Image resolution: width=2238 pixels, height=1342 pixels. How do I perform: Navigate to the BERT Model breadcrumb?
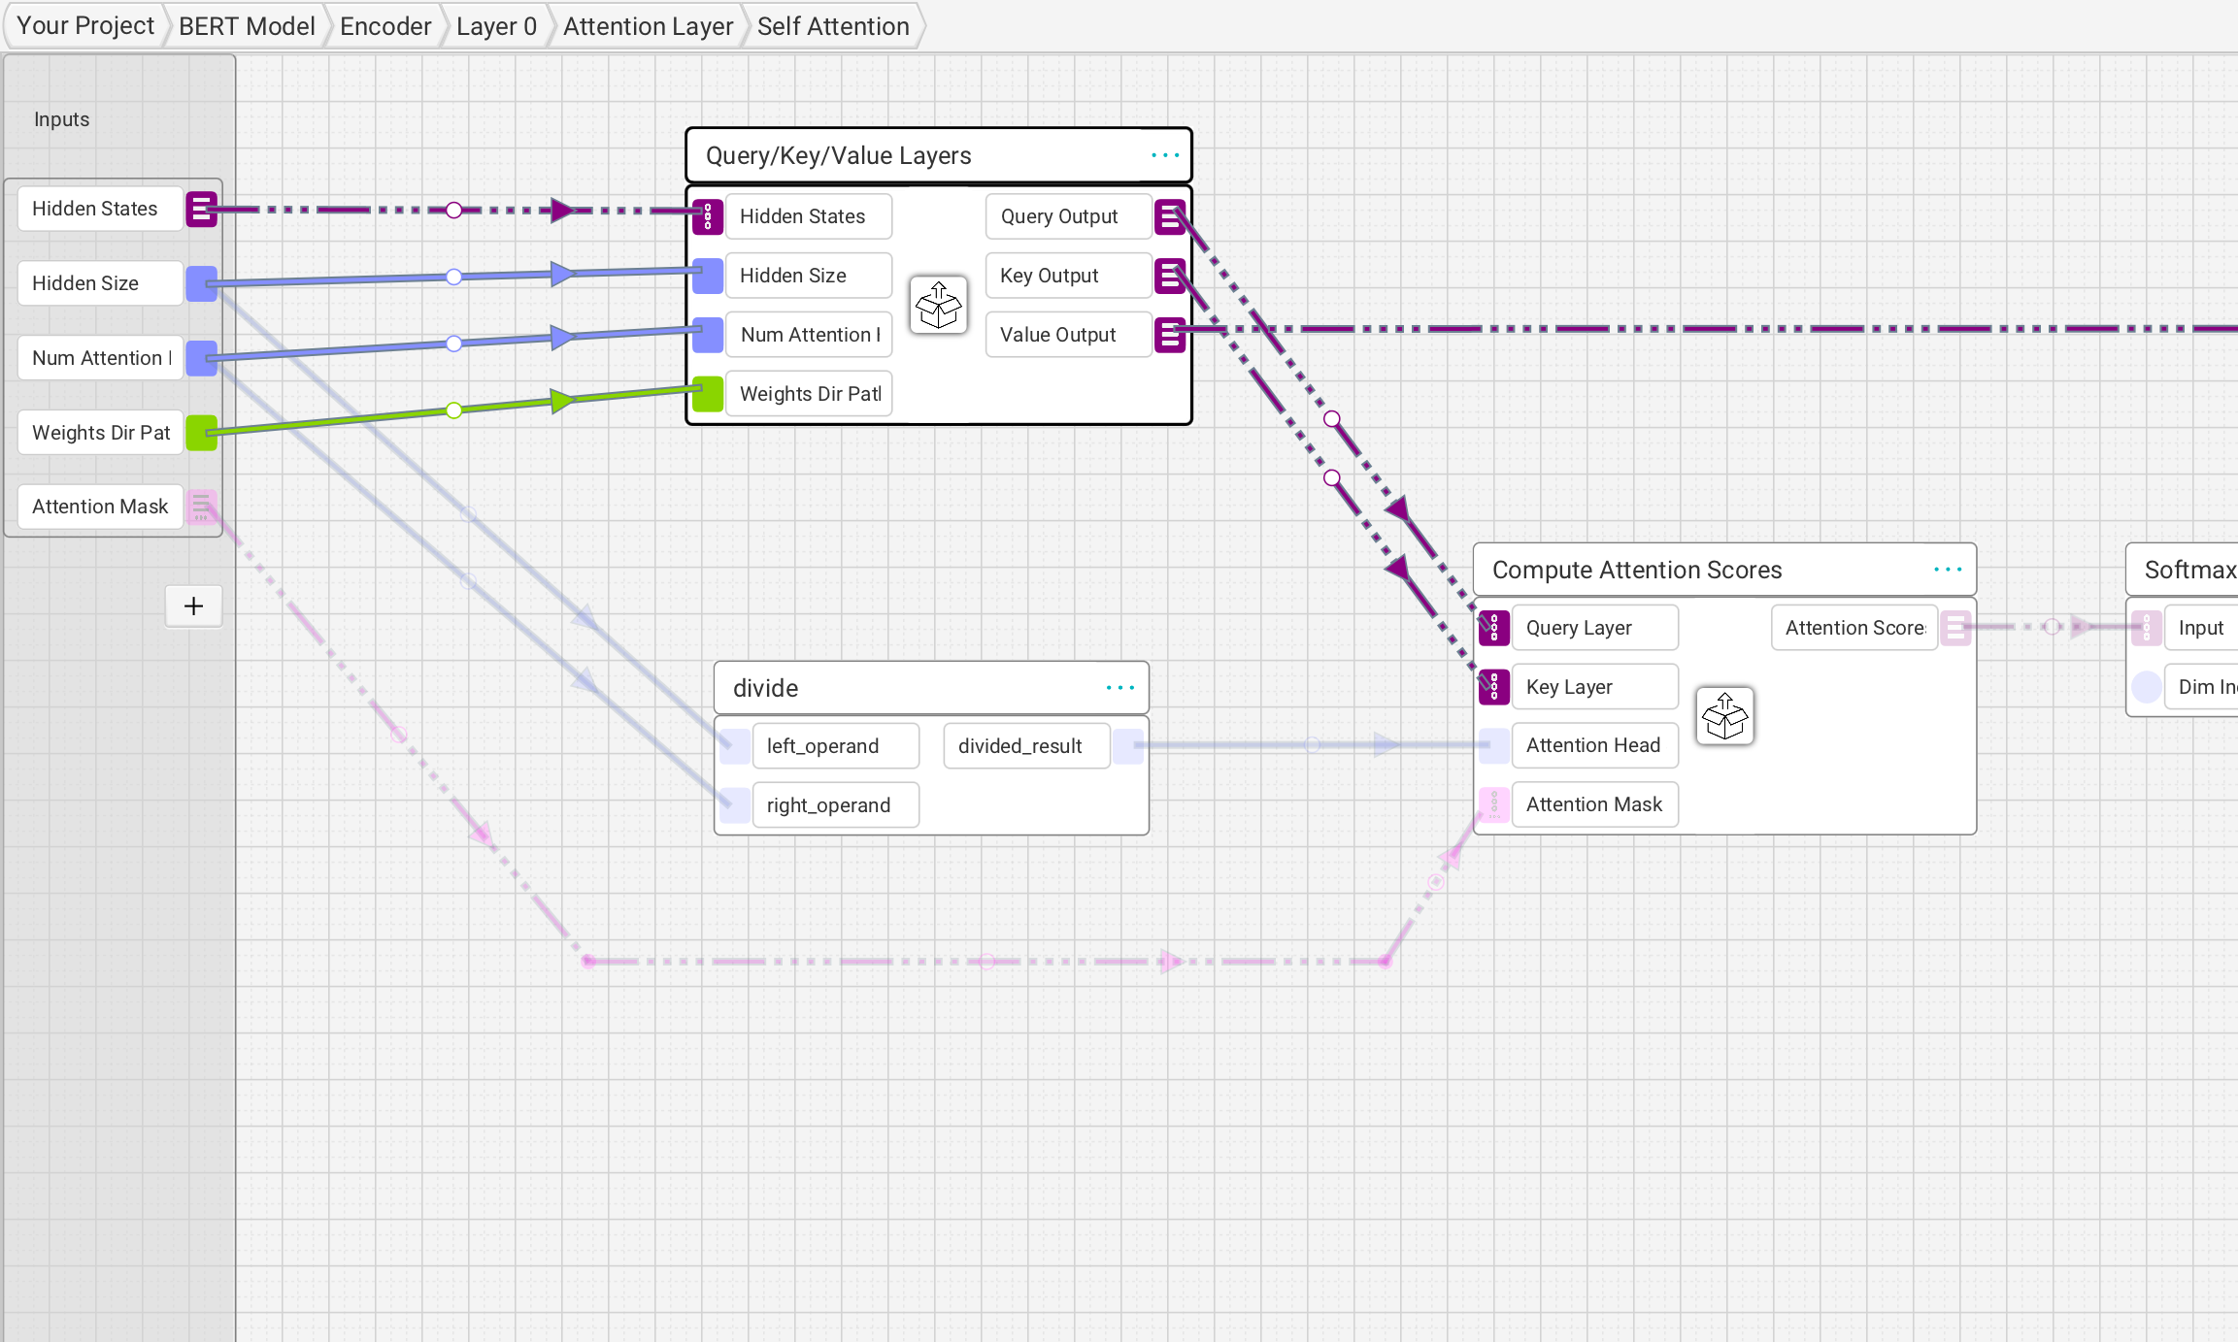pyautogui.click(x=247, y=26)
